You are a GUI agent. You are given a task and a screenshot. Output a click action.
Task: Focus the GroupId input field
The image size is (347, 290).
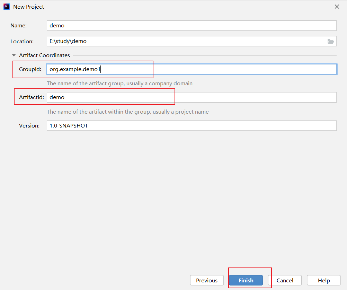coord(191,69)
